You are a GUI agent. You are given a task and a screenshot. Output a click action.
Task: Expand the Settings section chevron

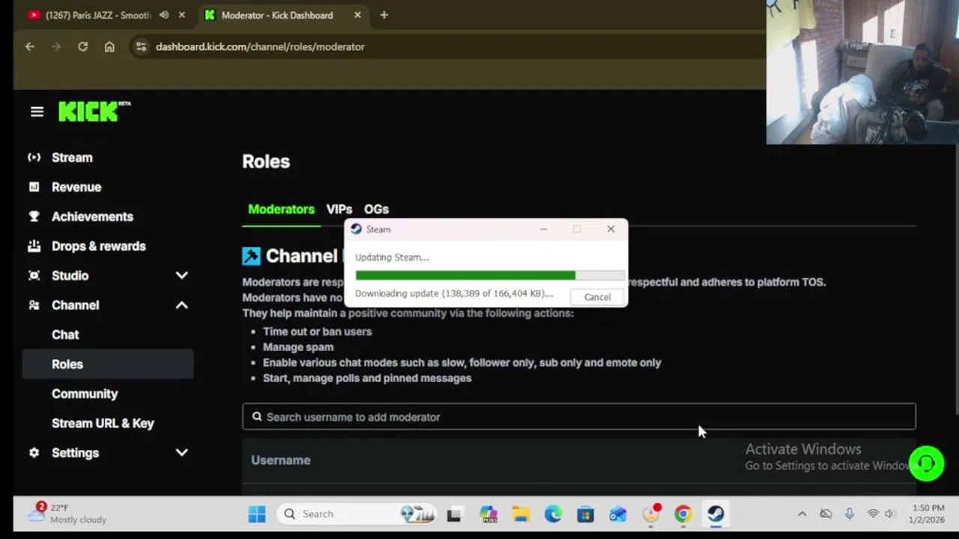point(181,453)
